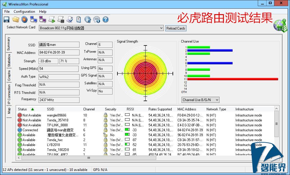
Task: Open options via the scroll with checkmark icon
Action: [70, 19]
